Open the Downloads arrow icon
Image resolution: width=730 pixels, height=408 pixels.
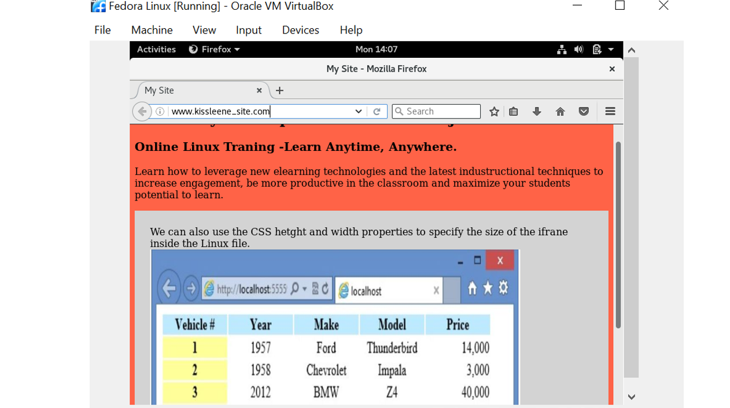click(x=537, y=112)
